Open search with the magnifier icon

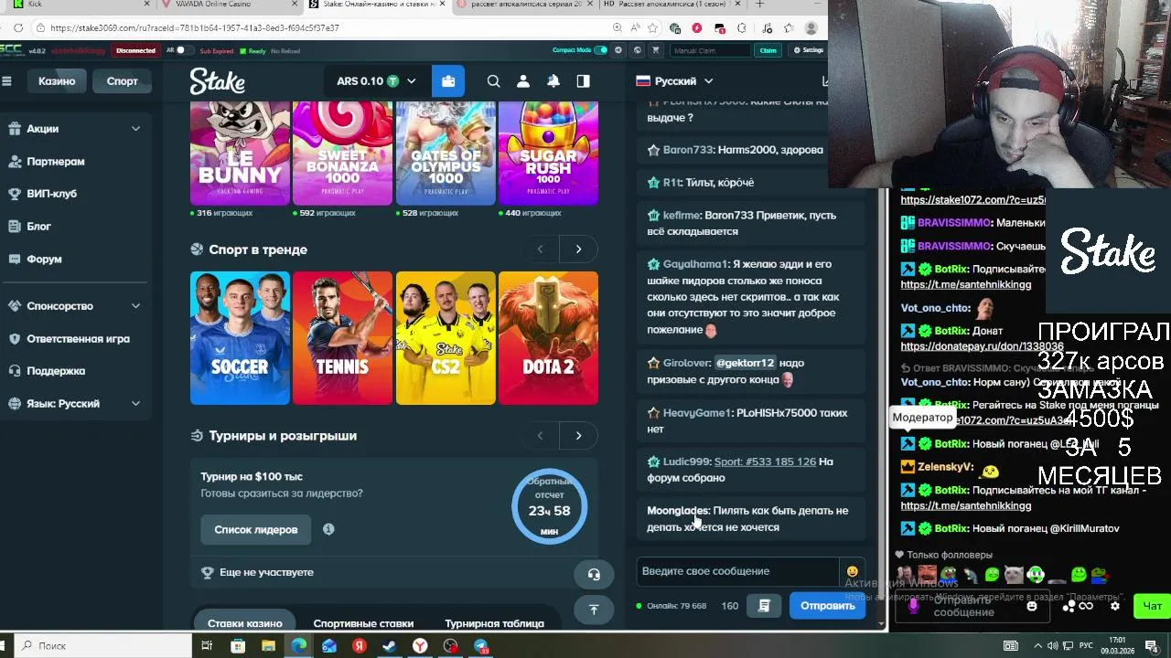[x=493, y=81]
